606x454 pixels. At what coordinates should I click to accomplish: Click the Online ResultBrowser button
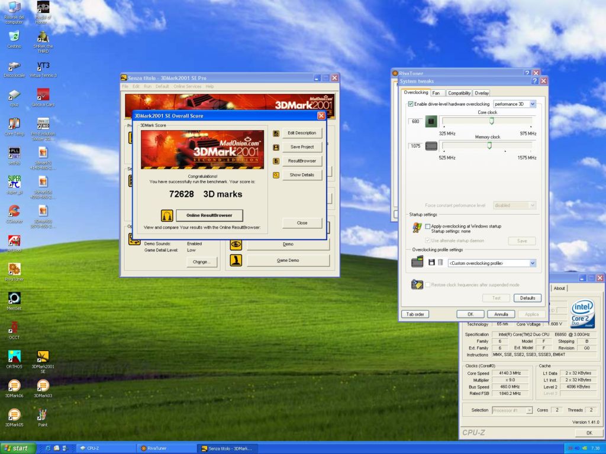click(x=209, y=215)
